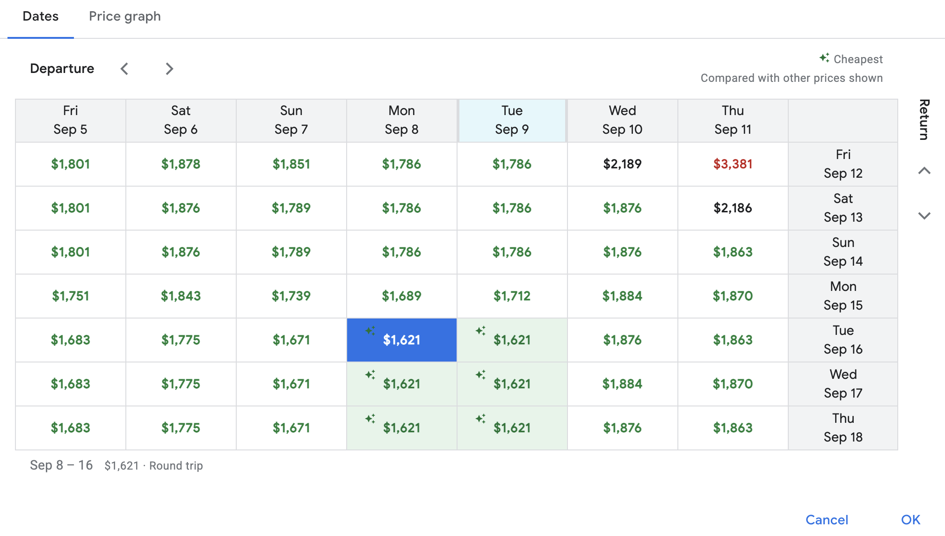Pick $1,621 Tue Sep 9, return Thu Sep 18
This screenshot has height=536, width=945.
(x=512, y=428)
